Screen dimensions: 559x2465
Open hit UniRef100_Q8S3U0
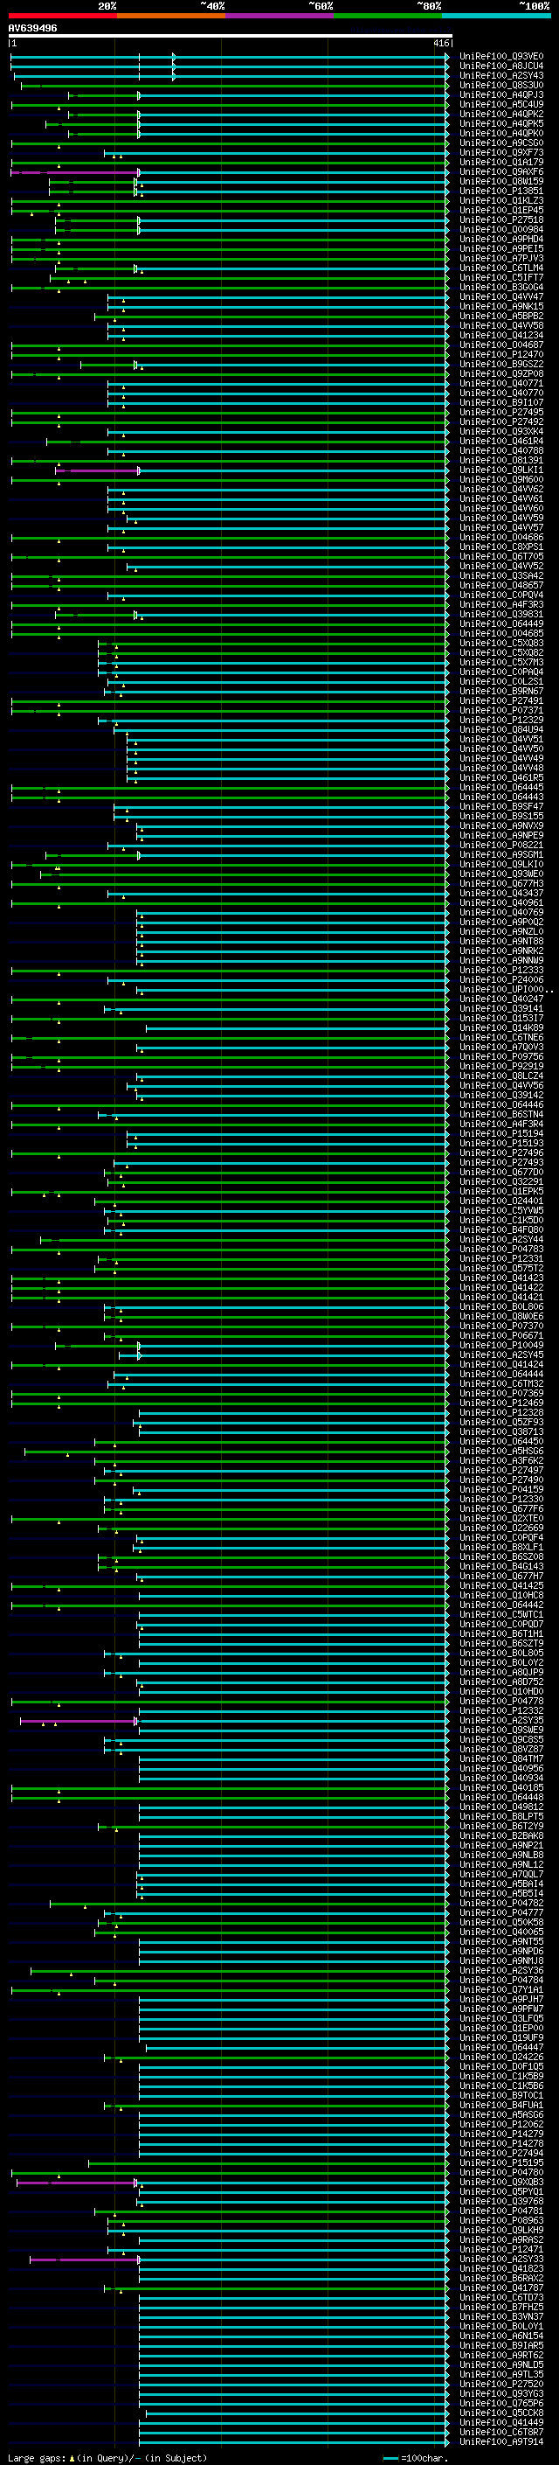pos(501,85)
